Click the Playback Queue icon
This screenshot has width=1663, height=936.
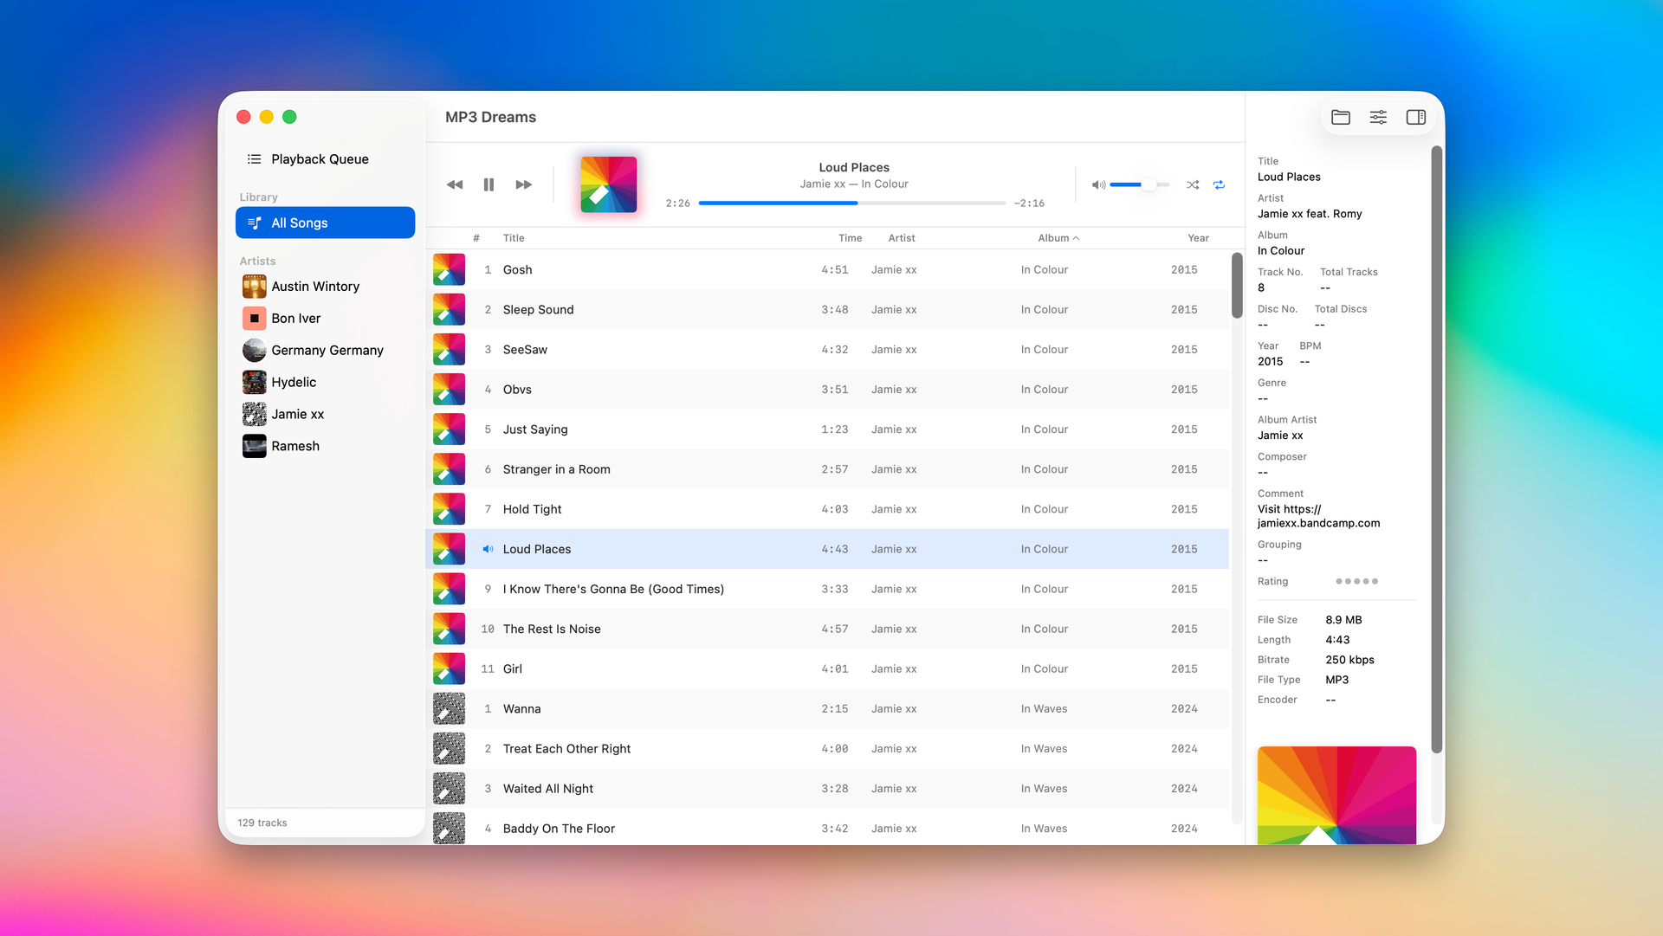[254, 158]
